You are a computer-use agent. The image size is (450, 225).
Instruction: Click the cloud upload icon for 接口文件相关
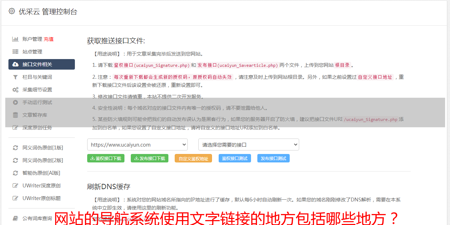(x=15, y=64)
